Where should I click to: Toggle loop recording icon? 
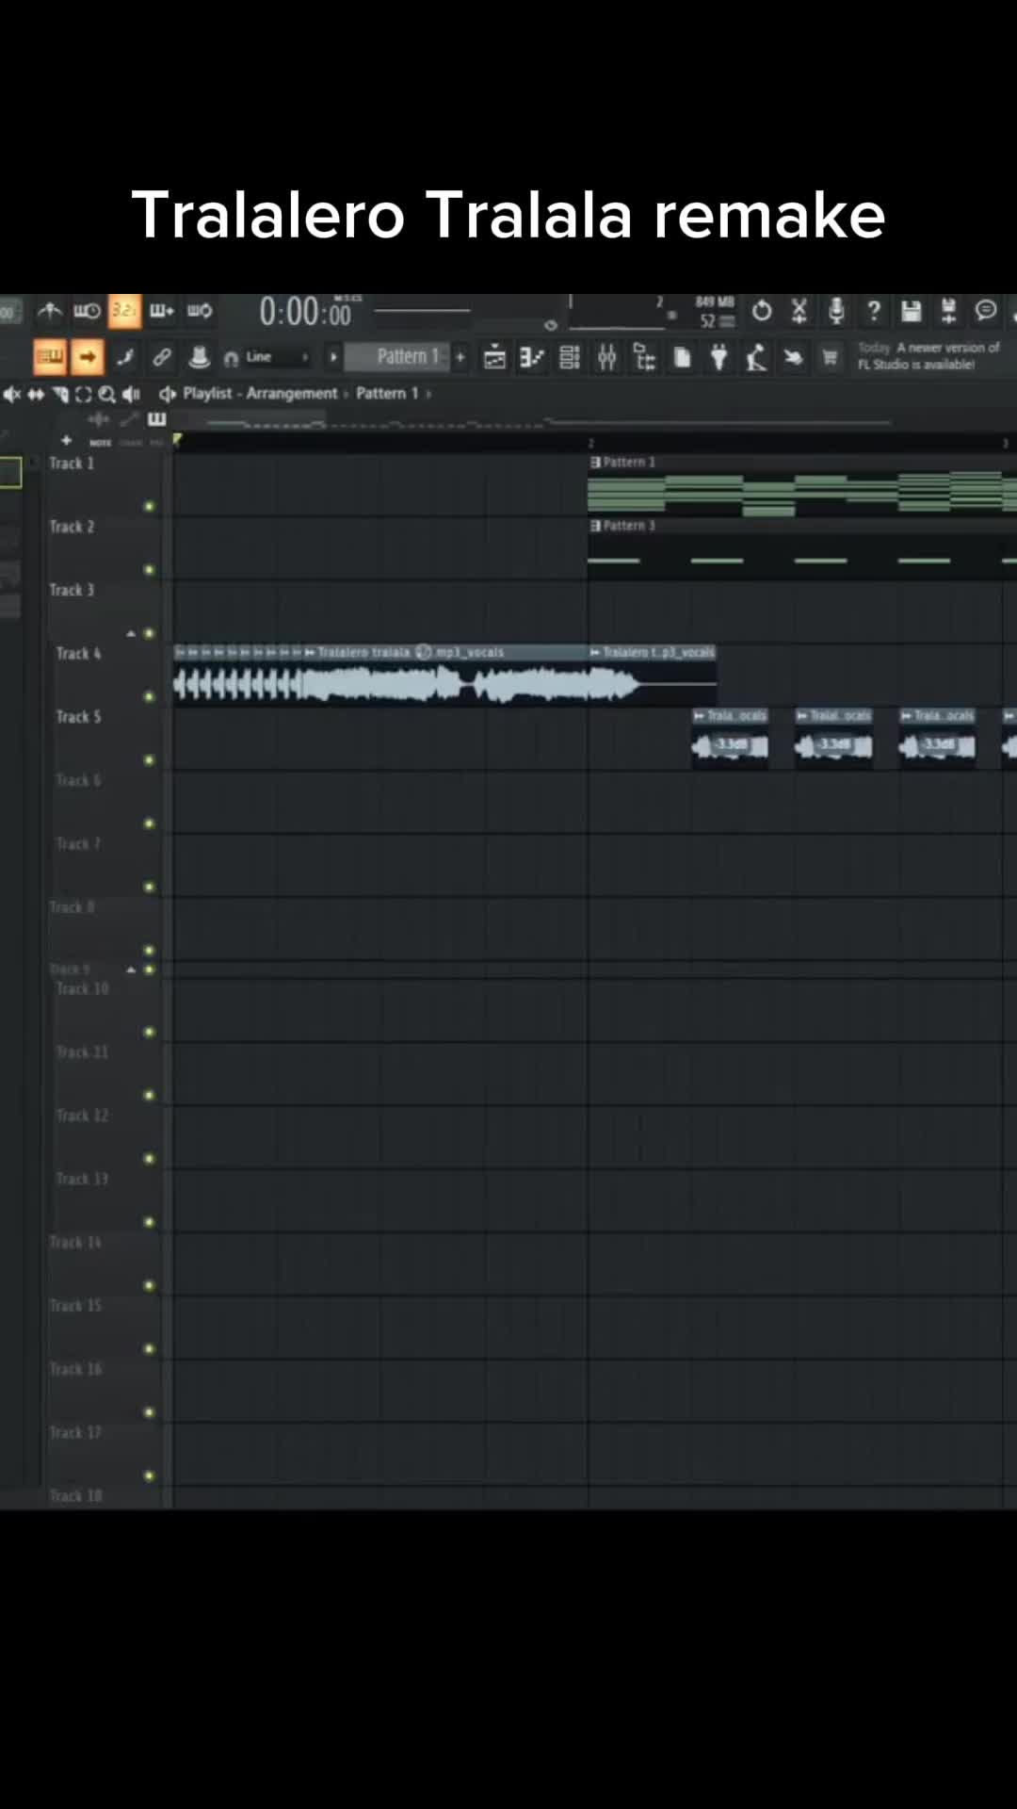coord(200,310)
